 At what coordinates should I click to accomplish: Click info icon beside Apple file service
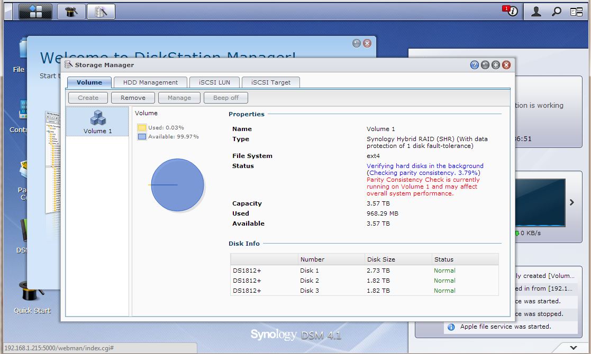[451, 327]
